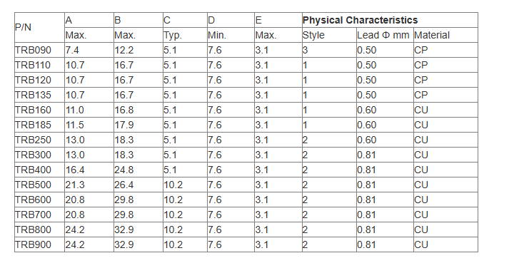The height and width of the screenshot is (268, 514).
Task: Select the TRB700 C value 10.2
Action: pyautogui.click(x=185, y=215)
